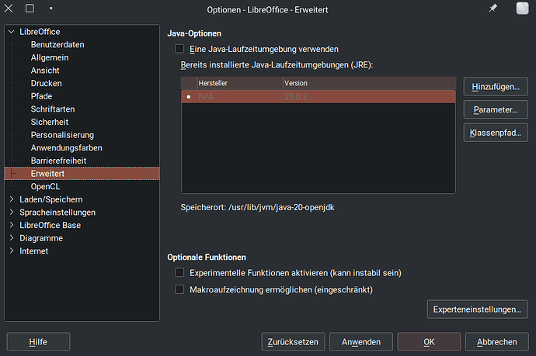536x356 pixels.
Task: Open the Klassenpfad... dialog
Action: [496, 133]
